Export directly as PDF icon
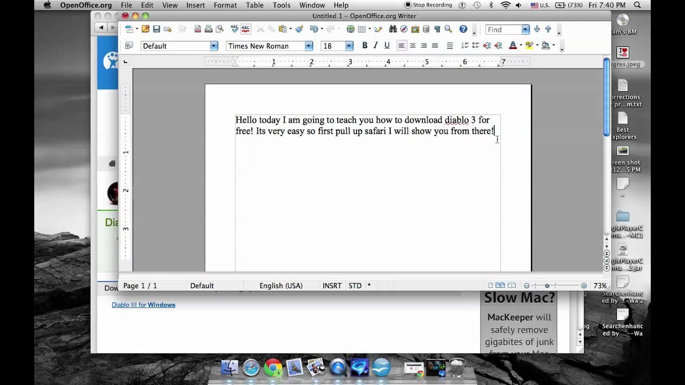 [x=197, y=29]
